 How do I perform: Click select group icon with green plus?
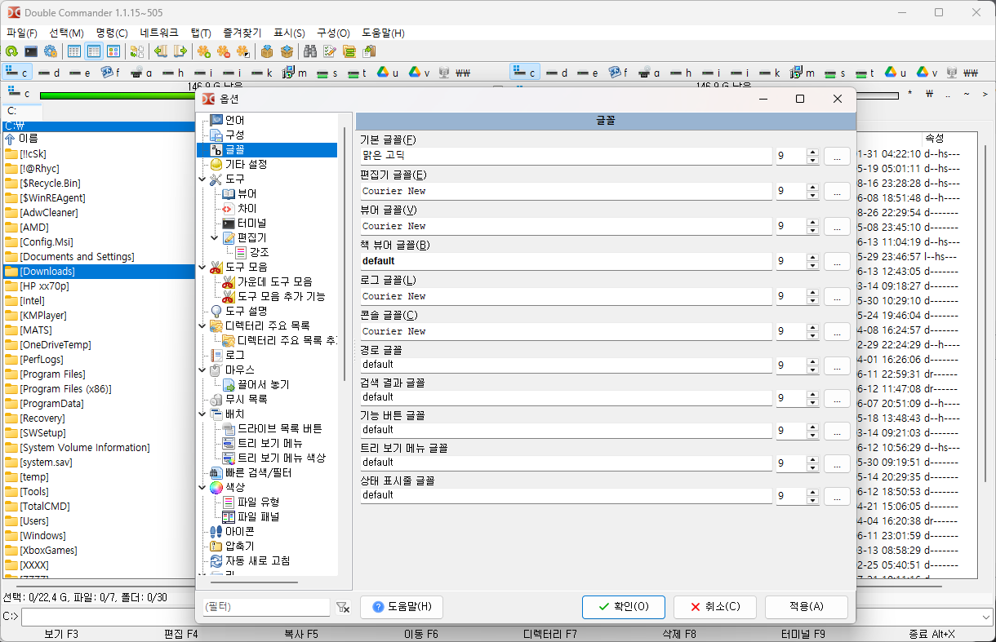[204, 51]
